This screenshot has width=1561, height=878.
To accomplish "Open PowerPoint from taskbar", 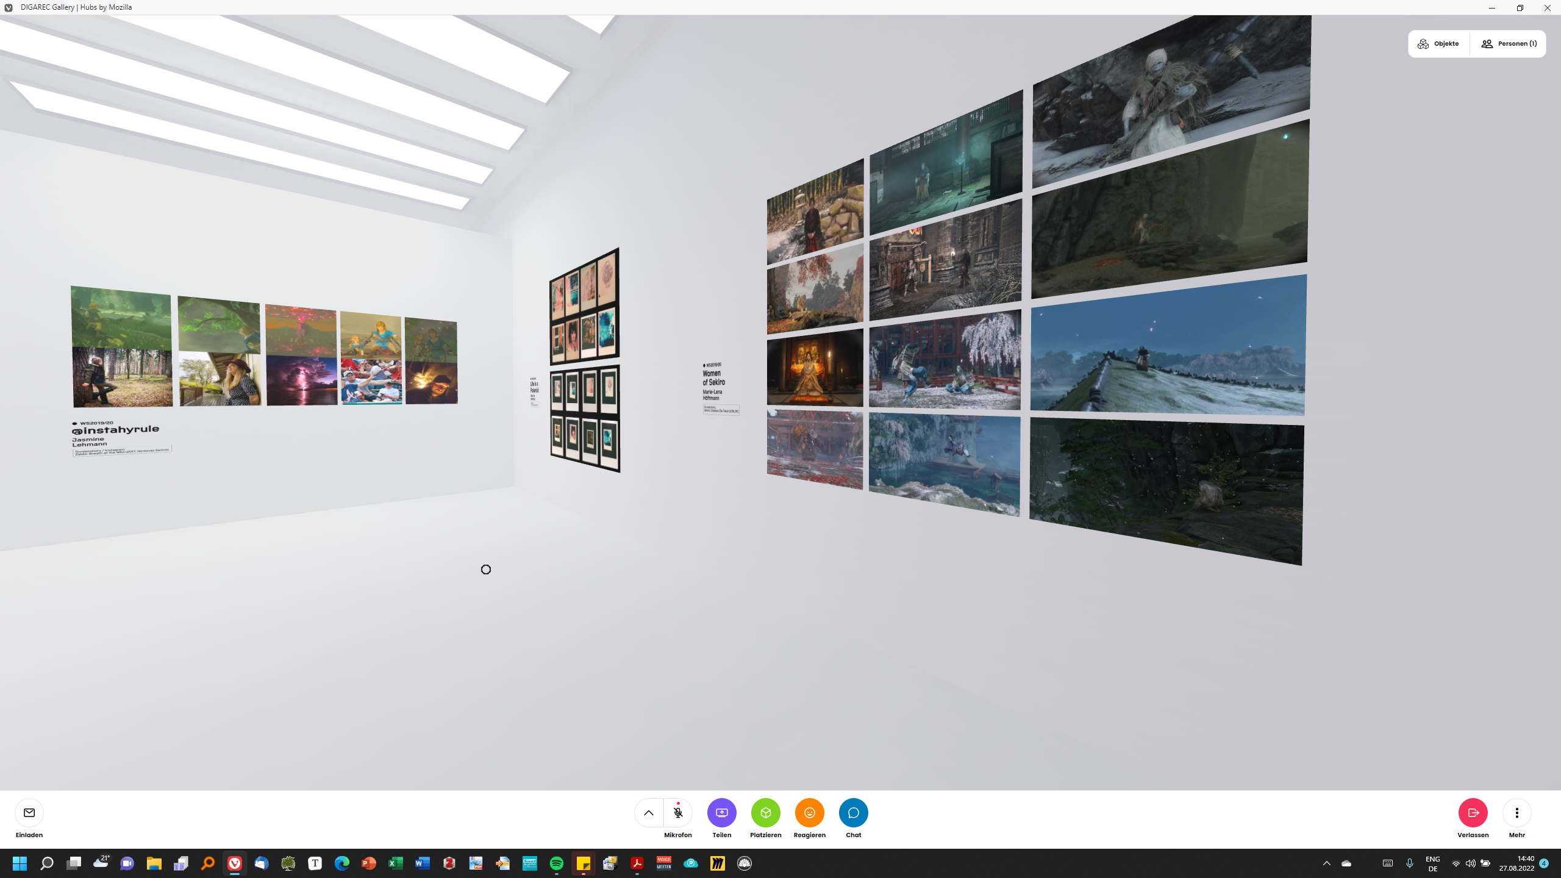I will [369, 863].
